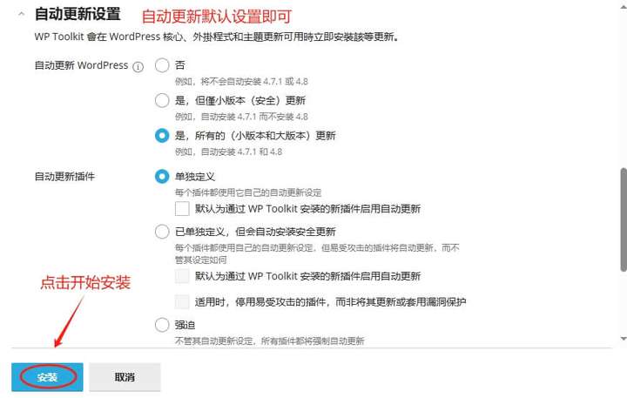Enable first 默认为通过 WP Toolkit 安装的新插件 checkbox

point(182,209)
